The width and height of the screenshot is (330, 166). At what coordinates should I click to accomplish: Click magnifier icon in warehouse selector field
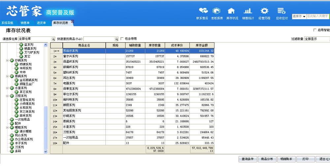(53, 39)
